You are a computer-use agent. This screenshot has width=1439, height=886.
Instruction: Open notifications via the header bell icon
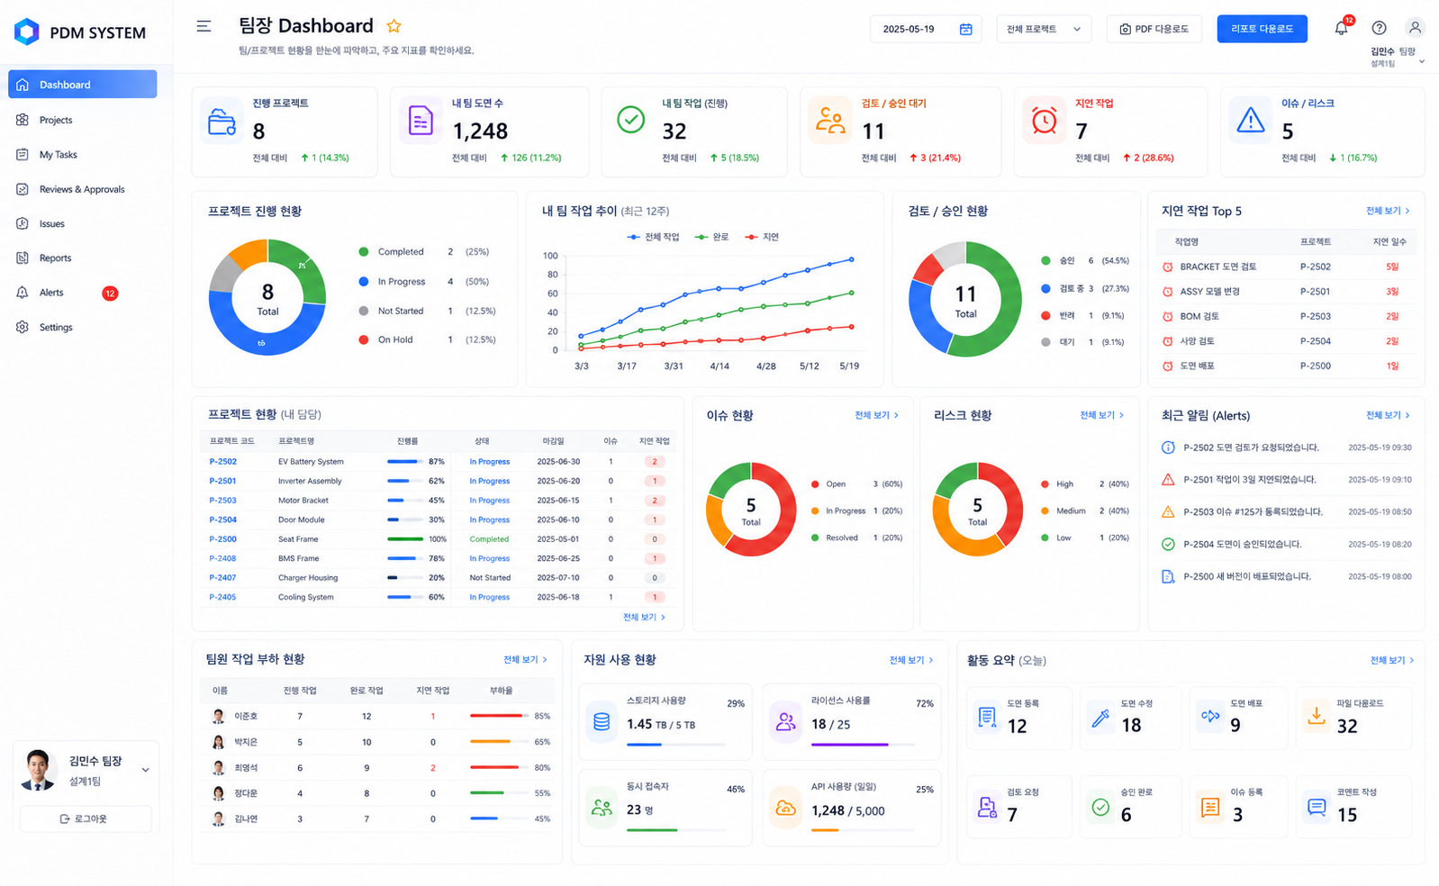pos(1341,28)
